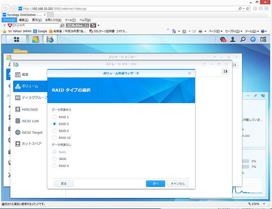Open the DSM search magnifier icon

pyautogui.click(x=243, y=39)
